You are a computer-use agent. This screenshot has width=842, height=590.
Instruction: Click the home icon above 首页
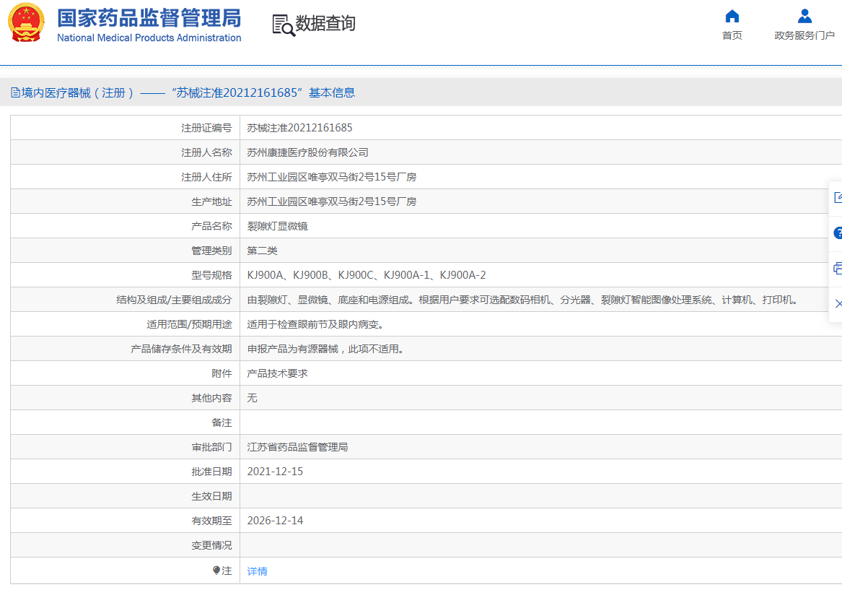click(732, 16)
